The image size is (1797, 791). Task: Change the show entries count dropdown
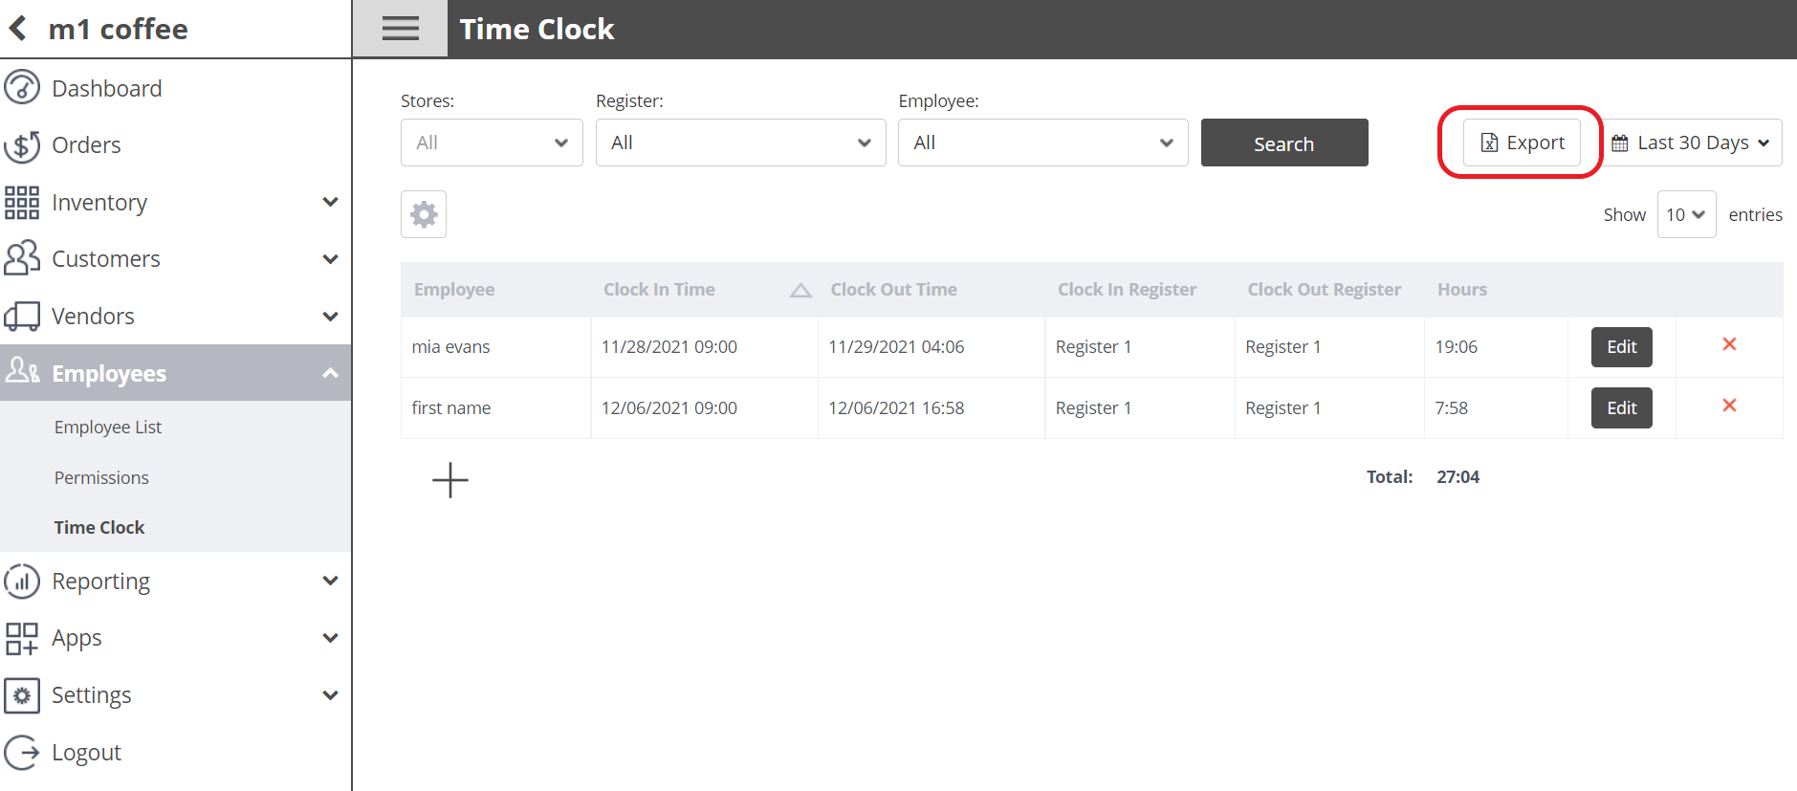pos(1686,214)
